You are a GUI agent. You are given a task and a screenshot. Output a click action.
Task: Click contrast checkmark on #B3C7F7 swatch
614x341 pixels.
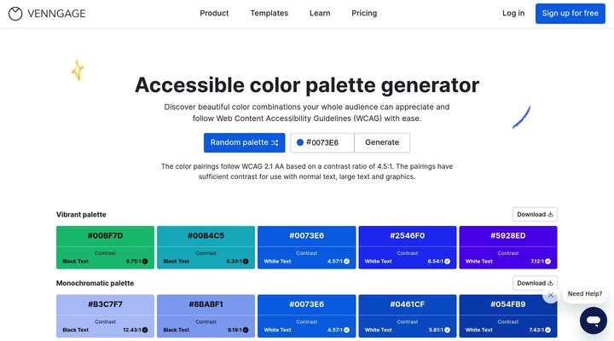pyautogui.click(x=145, y=330)
